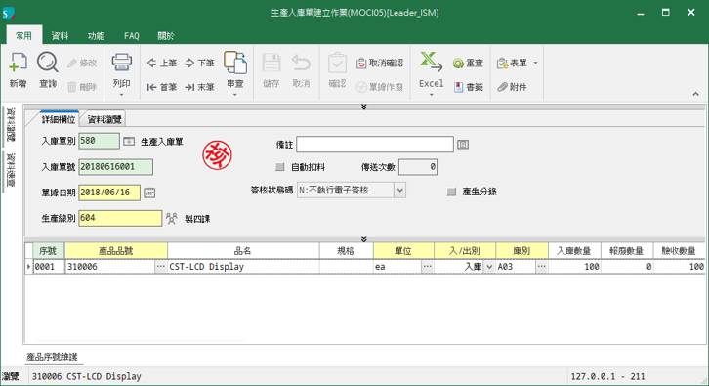Click the 入庫單號 field 20180616001
The image size is (709, 386).
(x=116, y=167)
